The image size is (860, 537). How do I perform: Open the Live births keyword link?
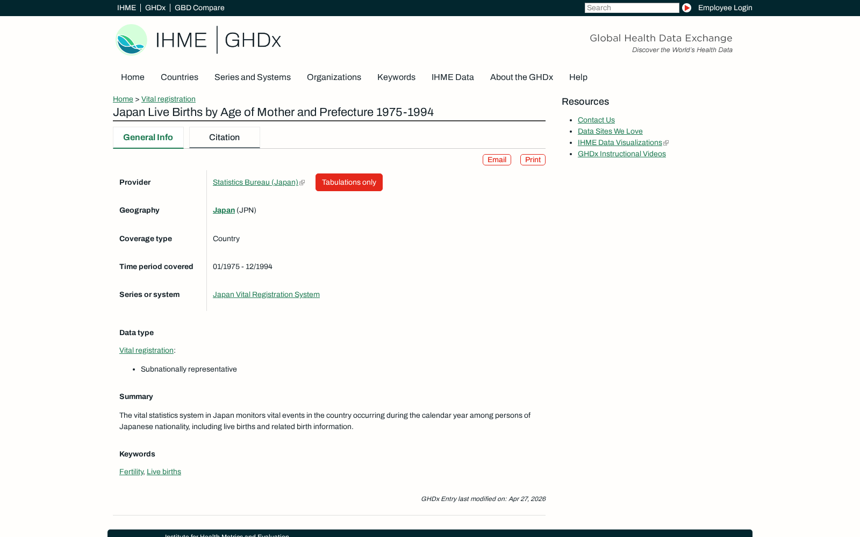[164, 471]
